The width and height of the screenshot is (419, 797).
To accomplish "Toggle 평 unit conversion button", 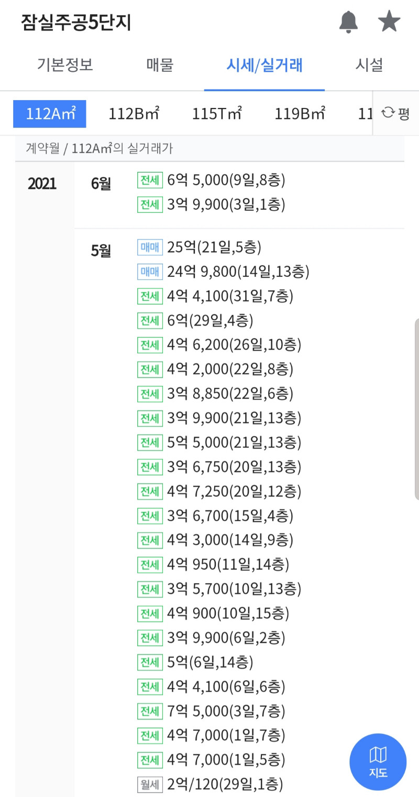I will pos(396,113).
